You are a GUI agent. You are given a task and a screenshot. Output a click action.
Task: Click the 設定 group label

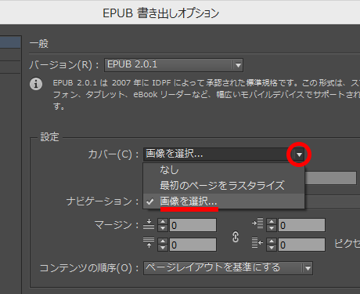49,137
